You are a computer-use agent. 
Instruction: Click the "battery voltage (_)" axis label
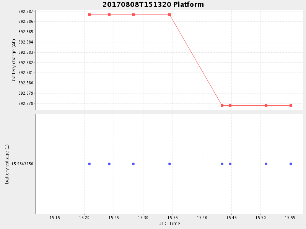pos(7,164)
